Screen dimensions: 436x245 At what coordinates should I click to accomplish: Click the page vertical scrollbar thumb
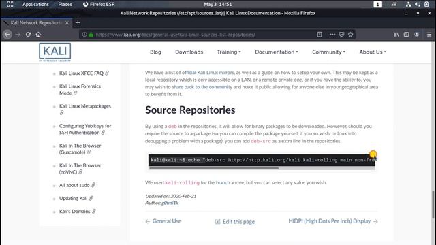tap(433, 204)
